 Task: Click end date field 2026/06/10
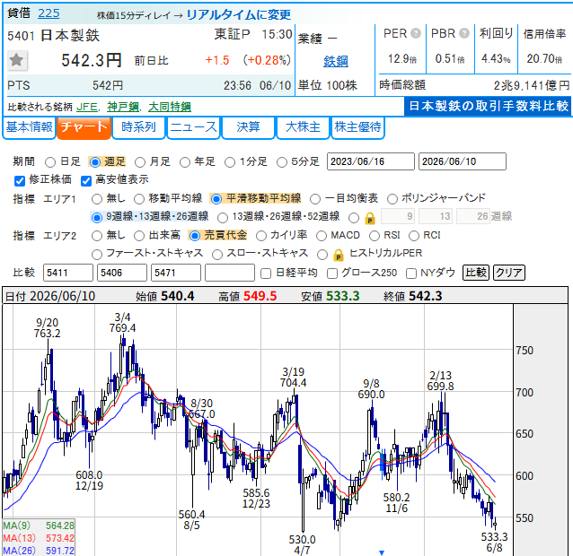click(x=463, y=161)
